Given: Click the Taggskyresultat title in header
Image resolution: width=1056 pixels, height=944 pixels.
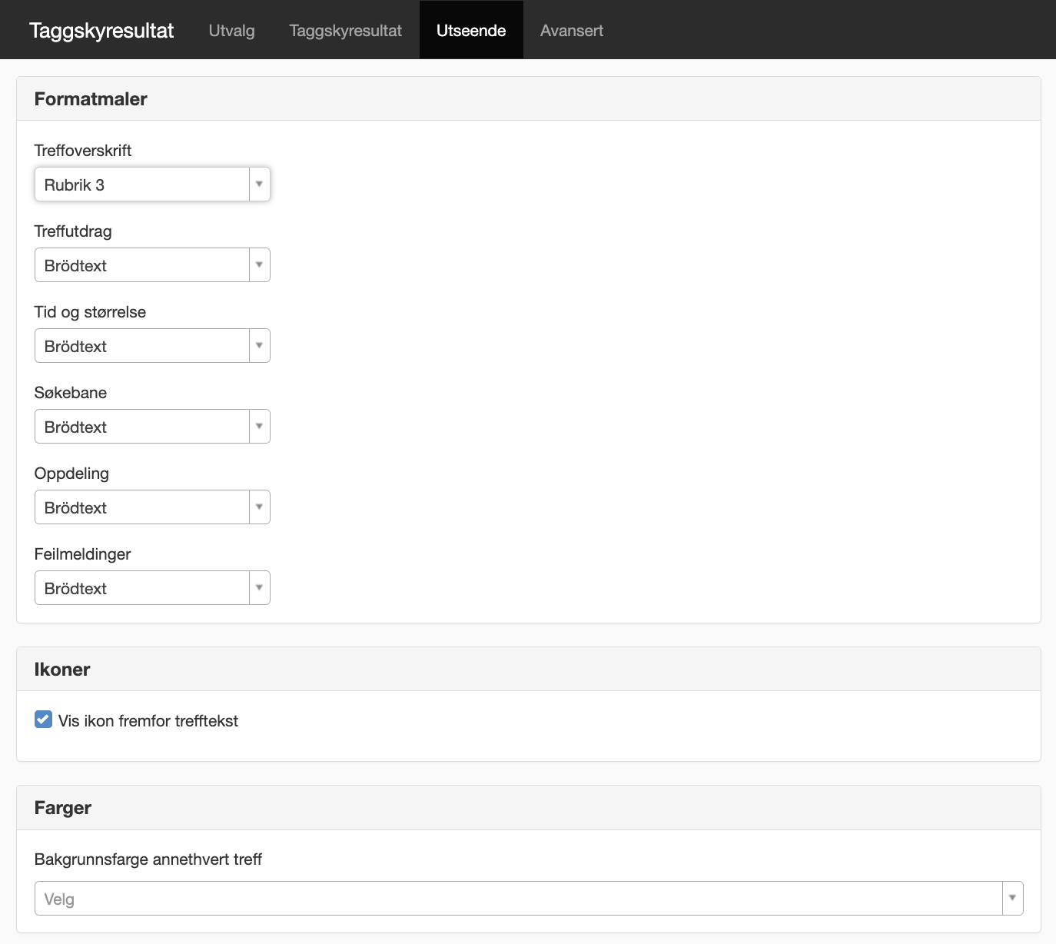Looking at the screenshot, I should pyautogui.click(x=101, y=31).
